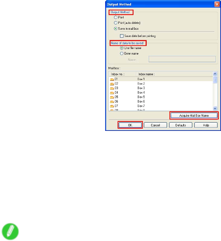Confirm with the OK button
The image size is (221, 241).
130,125
